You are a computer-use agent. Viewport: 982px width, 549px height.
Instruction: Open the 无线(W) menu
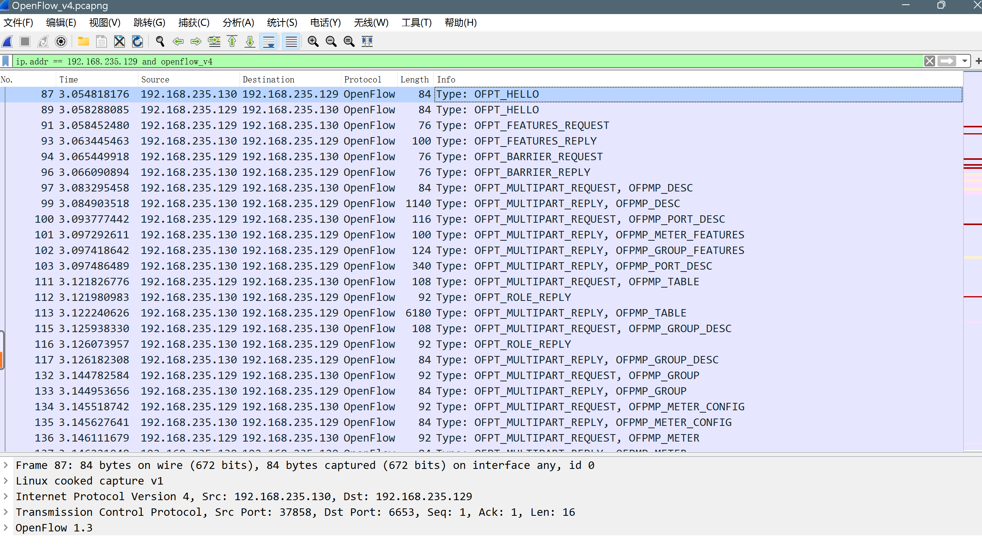click(x=371, y=23)
